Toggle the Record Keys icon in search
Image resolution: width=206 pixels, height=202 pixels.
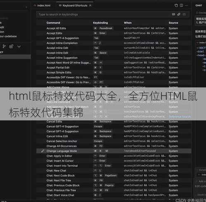click(173, 14)
